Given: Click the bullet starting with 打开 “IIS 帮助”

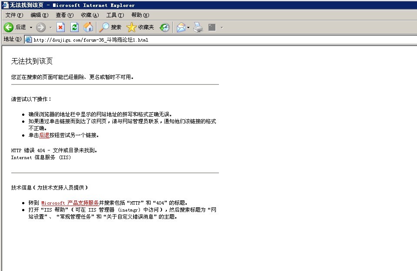Looking at the screenshot, I should [x=122, y=213].
